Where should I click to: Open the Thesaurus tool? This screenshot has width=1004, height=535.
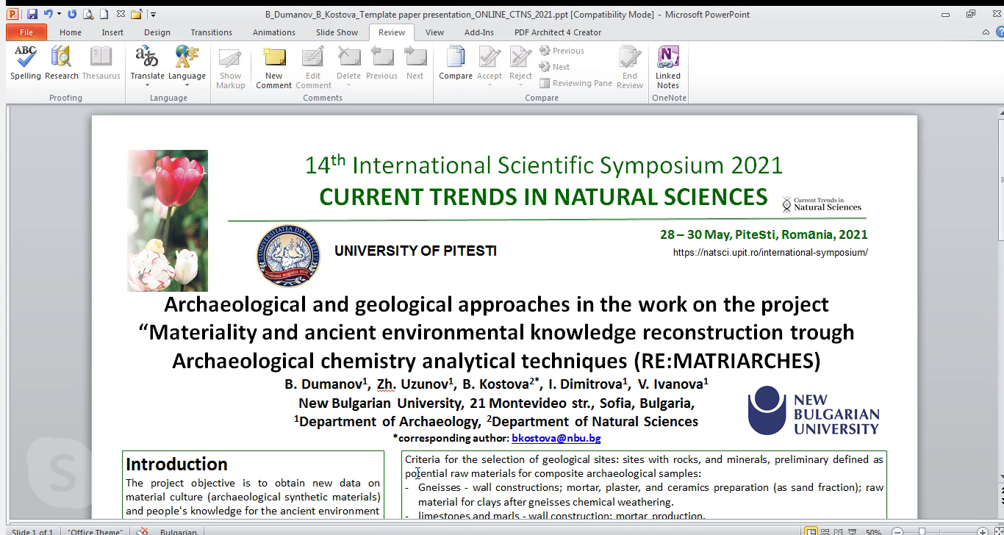[x=101, y=63]
